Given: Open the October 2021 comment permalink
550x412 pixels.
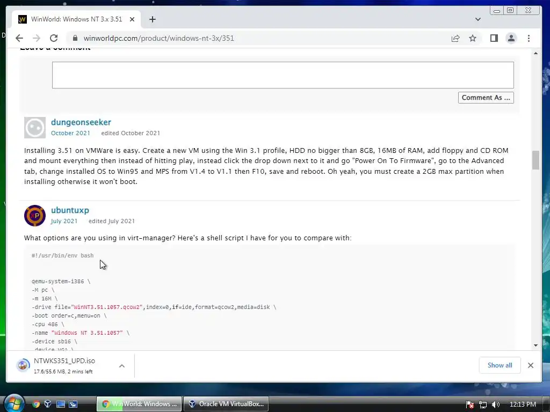Looking at the screenshot, I should pos(70,133).
